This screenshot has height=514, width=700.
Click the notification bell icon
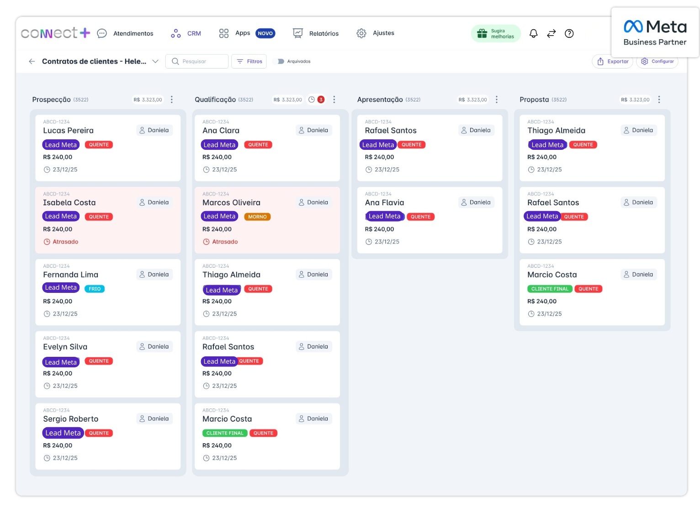(533, 33)
